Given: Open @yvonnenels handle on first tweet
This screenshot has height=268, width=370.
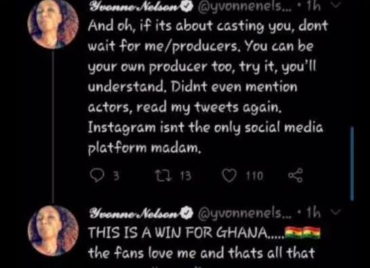Looking at the screenshot, I should tap(244, 7).
